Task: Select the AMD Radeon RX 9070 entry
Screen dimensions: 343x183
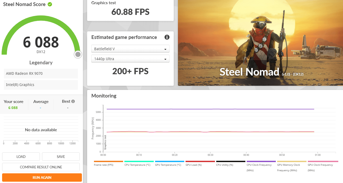Action: point(41,73)
